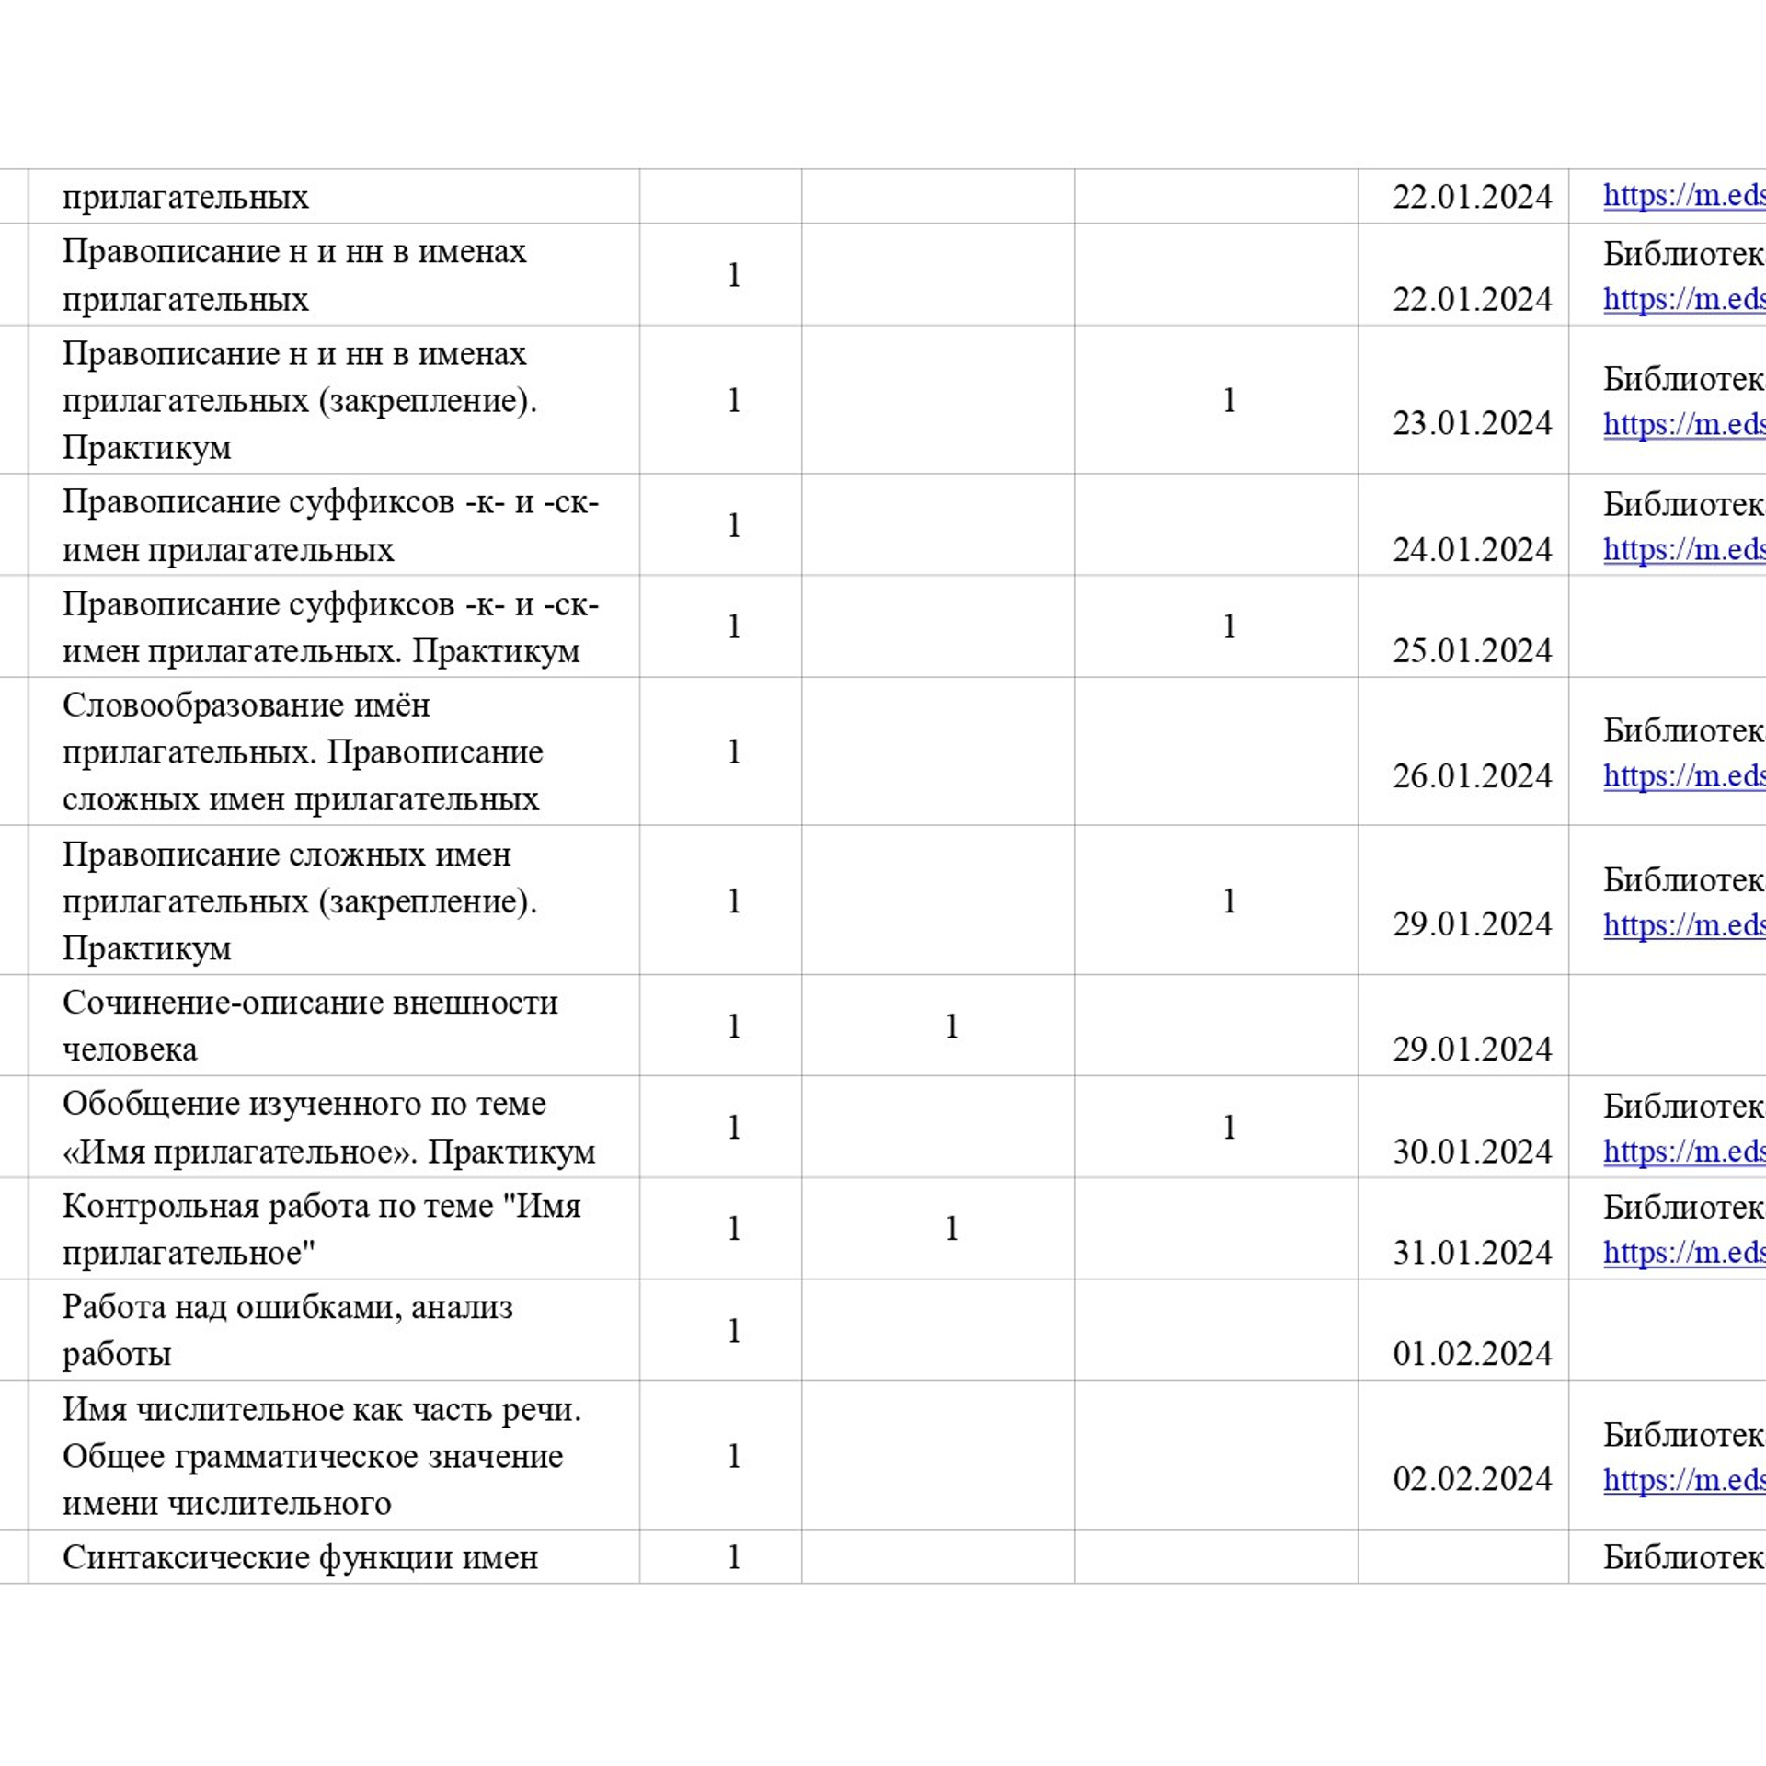Open the m.eds link beside date 24.01.2024

1683,549
